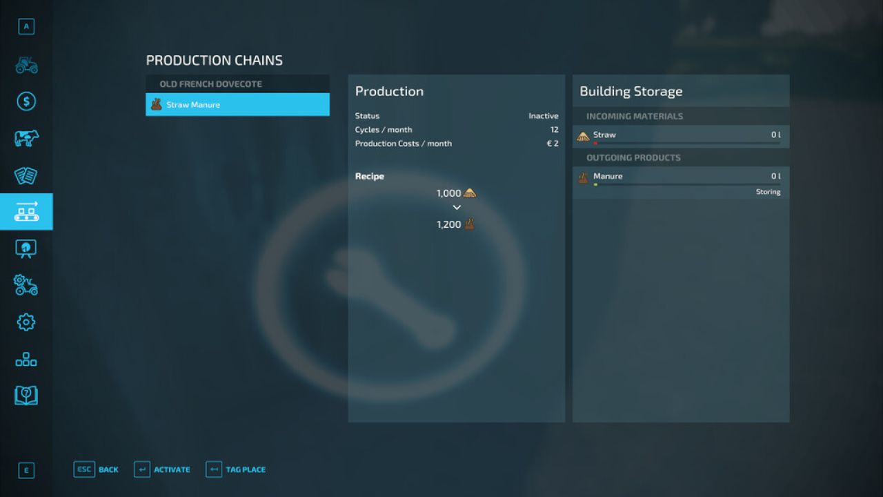Image resolution: width=883 pixels, height=497 pixels.
Task: Click the BACK button
Action: coord(108,469)
